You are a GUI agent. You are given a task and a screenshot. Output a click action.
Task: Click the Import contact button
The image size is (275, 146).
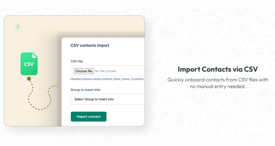89,116
